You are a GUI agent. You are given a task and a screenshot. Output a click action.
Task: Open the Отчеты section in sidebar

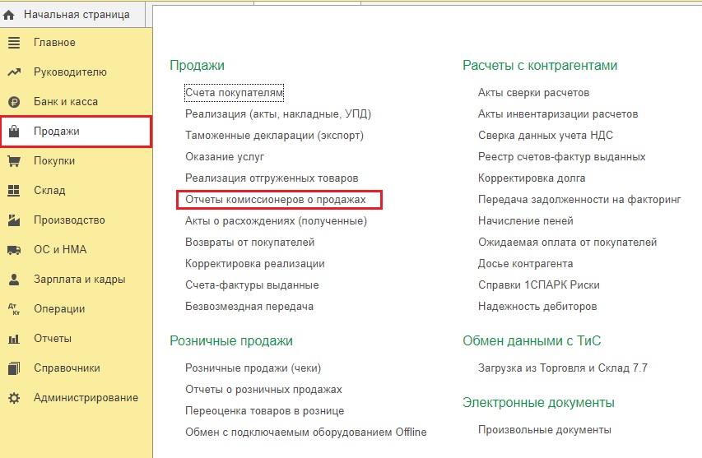(76, 339)
